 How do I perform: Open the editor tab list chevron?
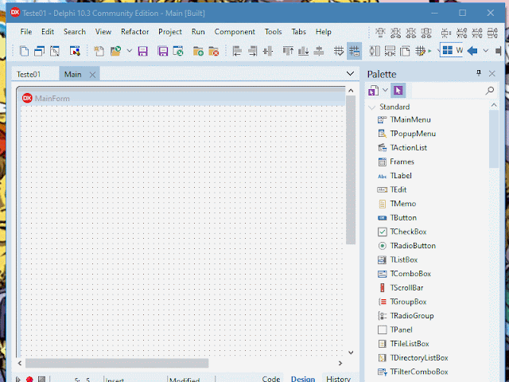350,74
